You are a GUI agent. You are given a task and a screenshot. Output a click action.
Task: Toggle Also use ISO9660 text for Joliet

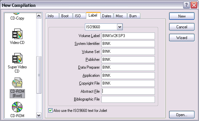[x=50, y=110]
